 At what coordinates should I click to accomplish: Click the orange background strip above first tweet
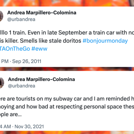67,3
